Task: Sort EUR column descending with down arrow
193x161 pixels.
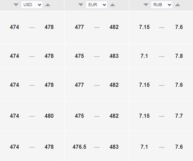Action: point(81,5)
